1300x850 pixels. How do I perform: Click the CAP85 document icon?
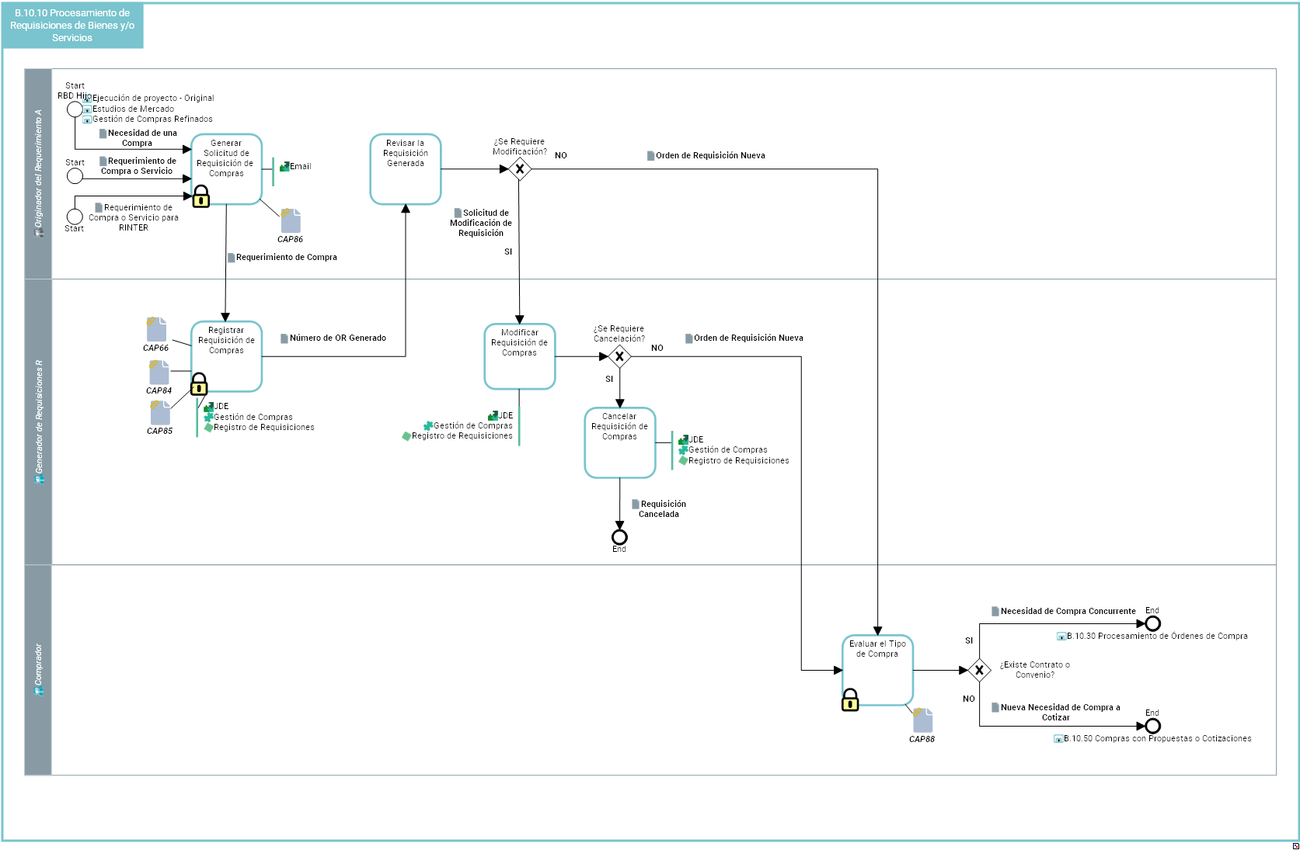tap(160, 412)
